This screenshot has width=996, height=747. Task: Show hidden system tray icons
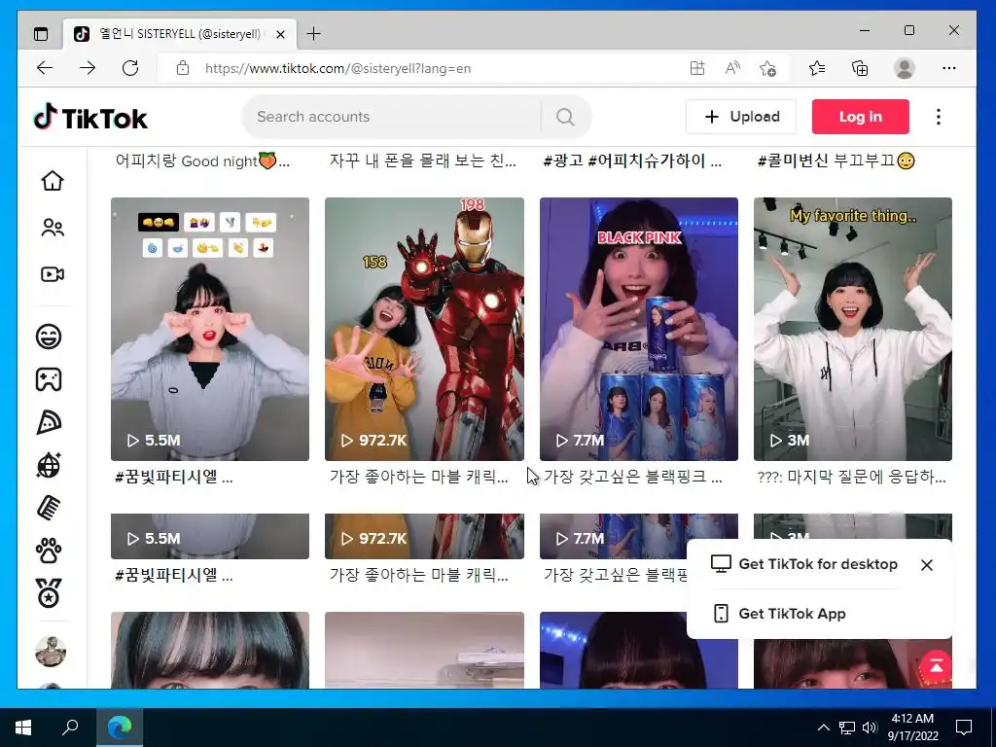pyautogui.click(x=823, y=728)
